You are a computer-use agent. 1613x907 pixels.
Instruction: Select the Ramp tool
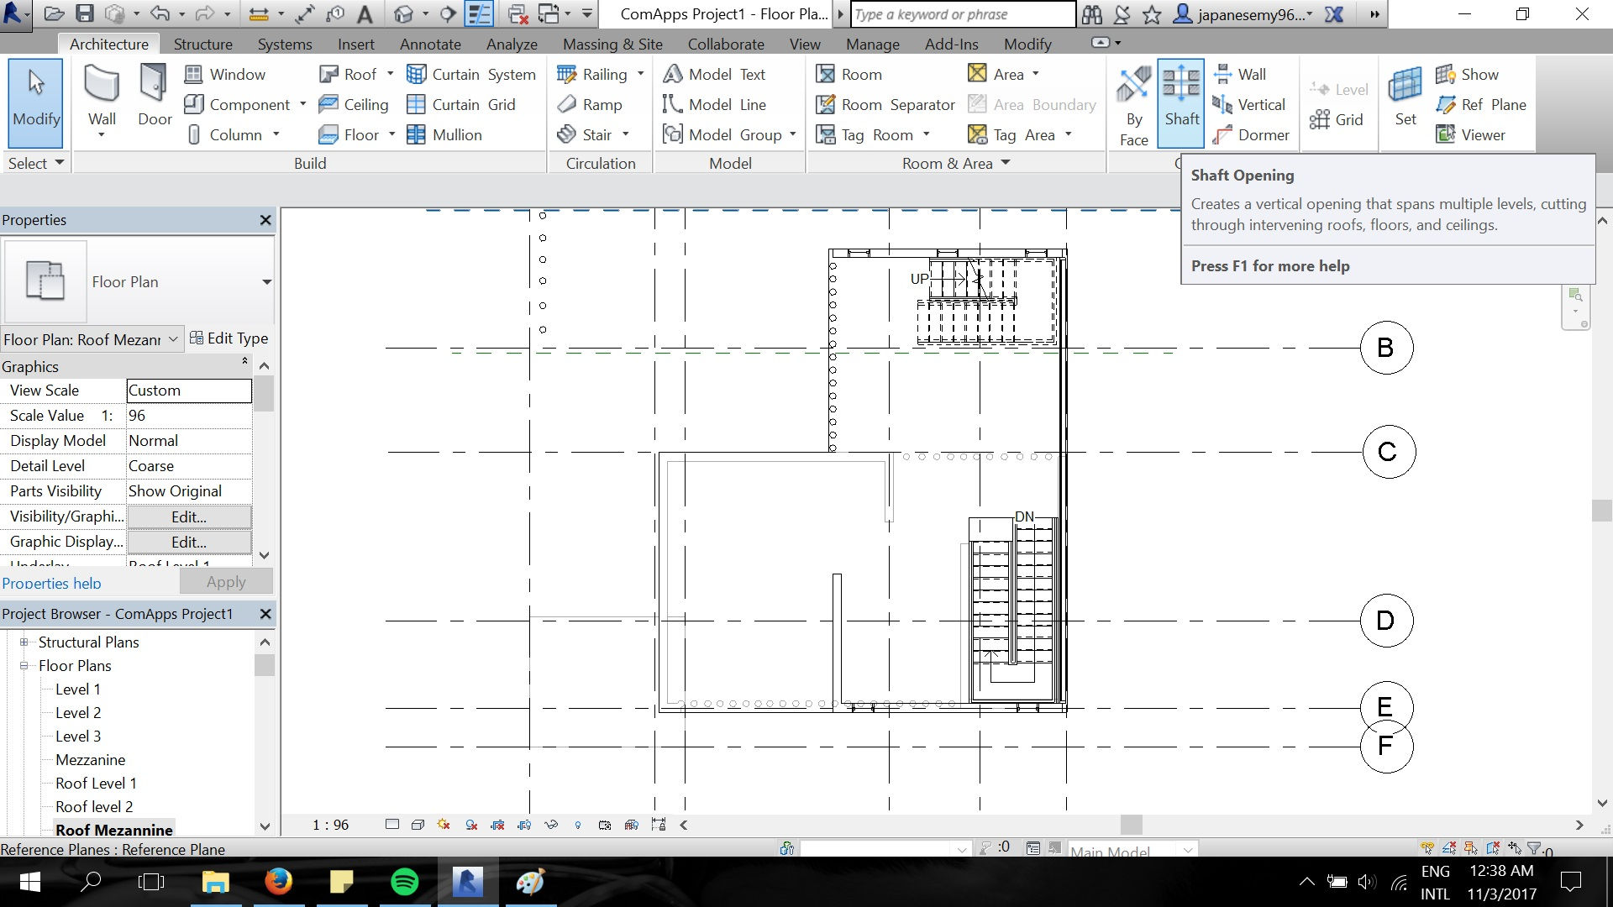pyautogui.click(x=591, y=104)
